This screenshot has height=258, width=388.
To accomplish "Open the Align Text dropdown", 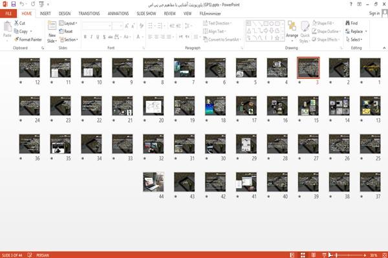I will [215, 31].
